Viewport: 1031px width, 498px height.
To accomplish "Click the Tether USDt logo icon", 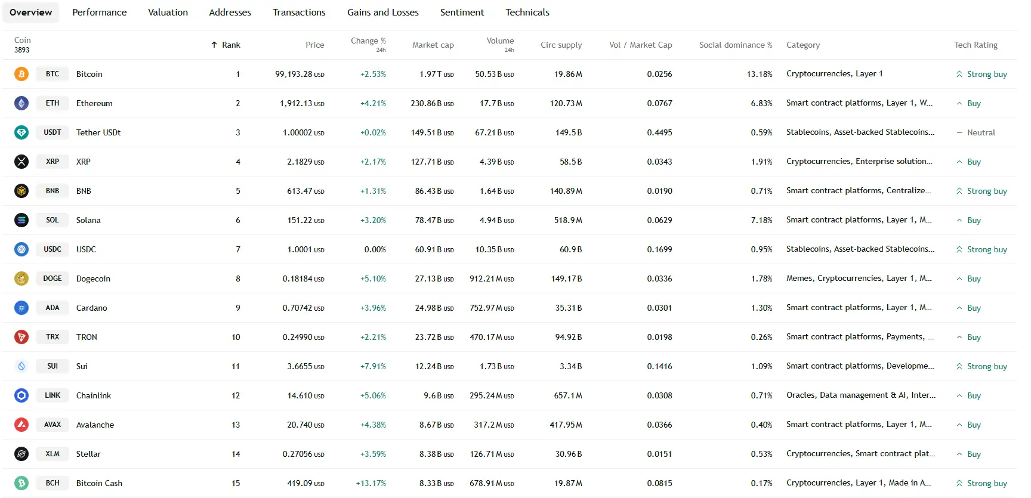I will coord(21,132).
